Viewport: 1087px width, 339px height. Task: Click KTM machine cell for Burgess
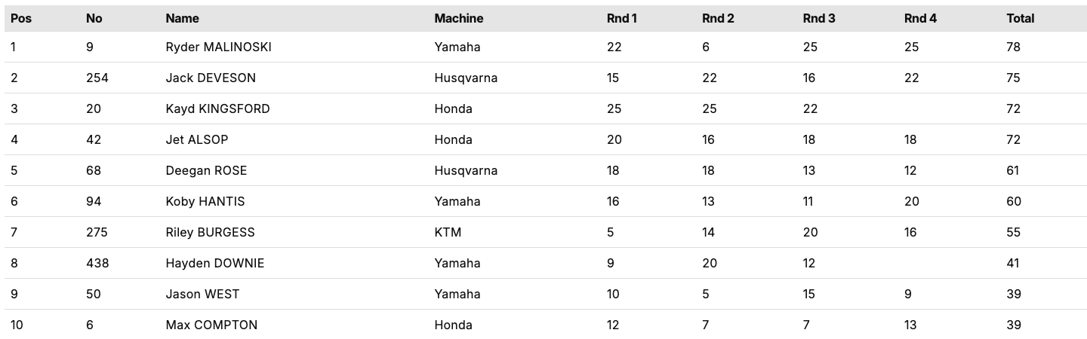(x=448, y=232)
